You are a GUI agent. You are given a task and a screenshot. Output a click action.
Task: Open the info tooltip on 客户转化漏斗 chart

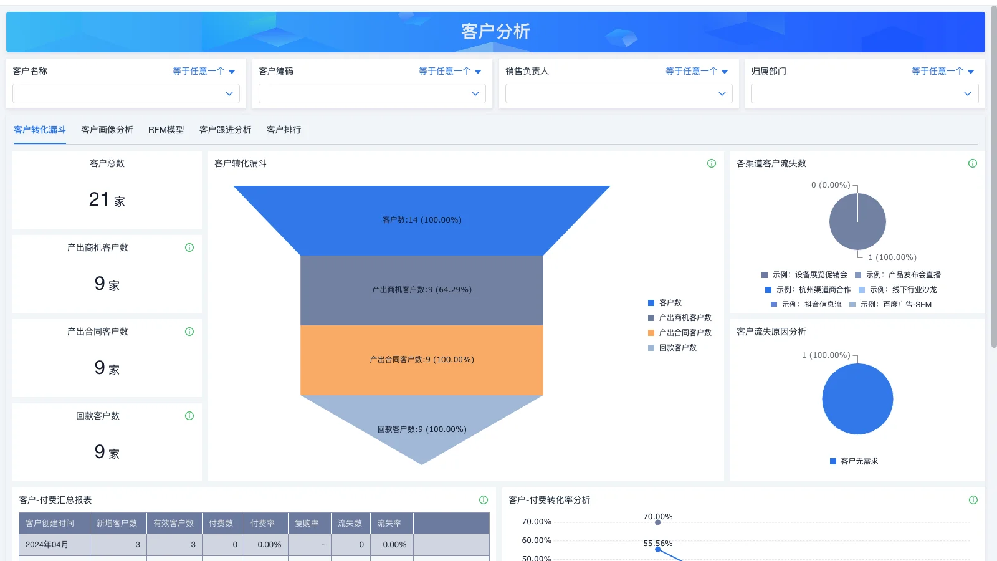[x=711, y=163]
